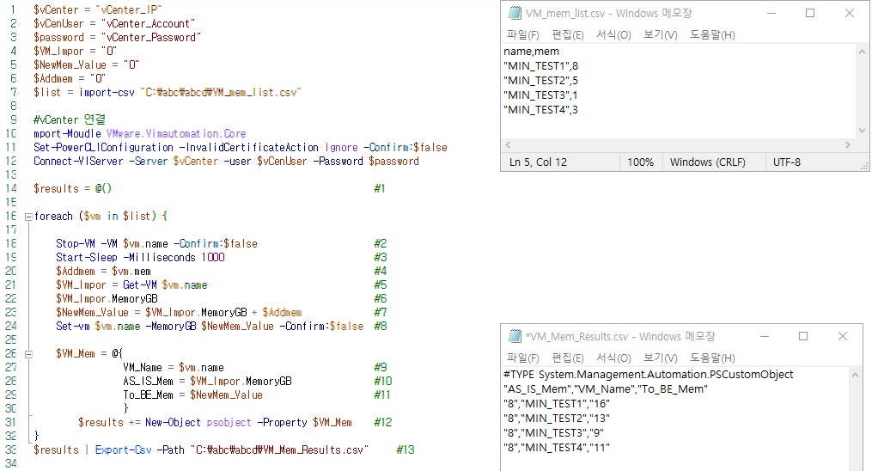
Task: Open 편집(E) menu in VM_mem_list.csv Notepad
Action: (x=567, y=35)
